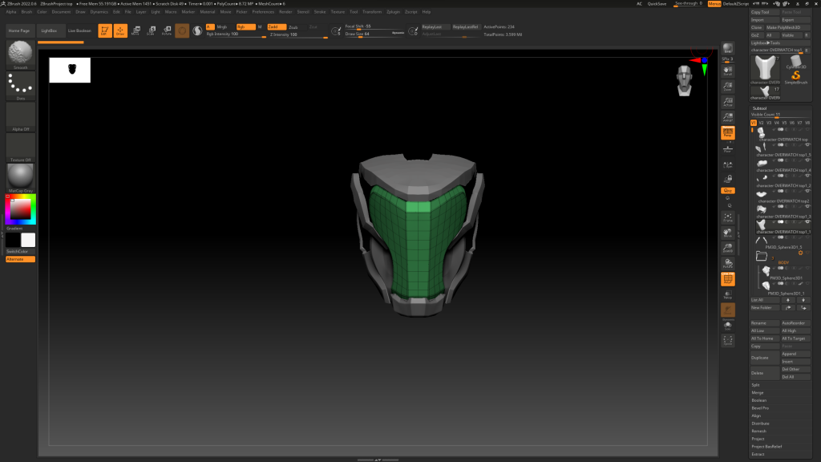The width and height of the screenshot is (821, 462).
Task: Expand the Bevel Pro section
Action: click(x=760, y=408)
